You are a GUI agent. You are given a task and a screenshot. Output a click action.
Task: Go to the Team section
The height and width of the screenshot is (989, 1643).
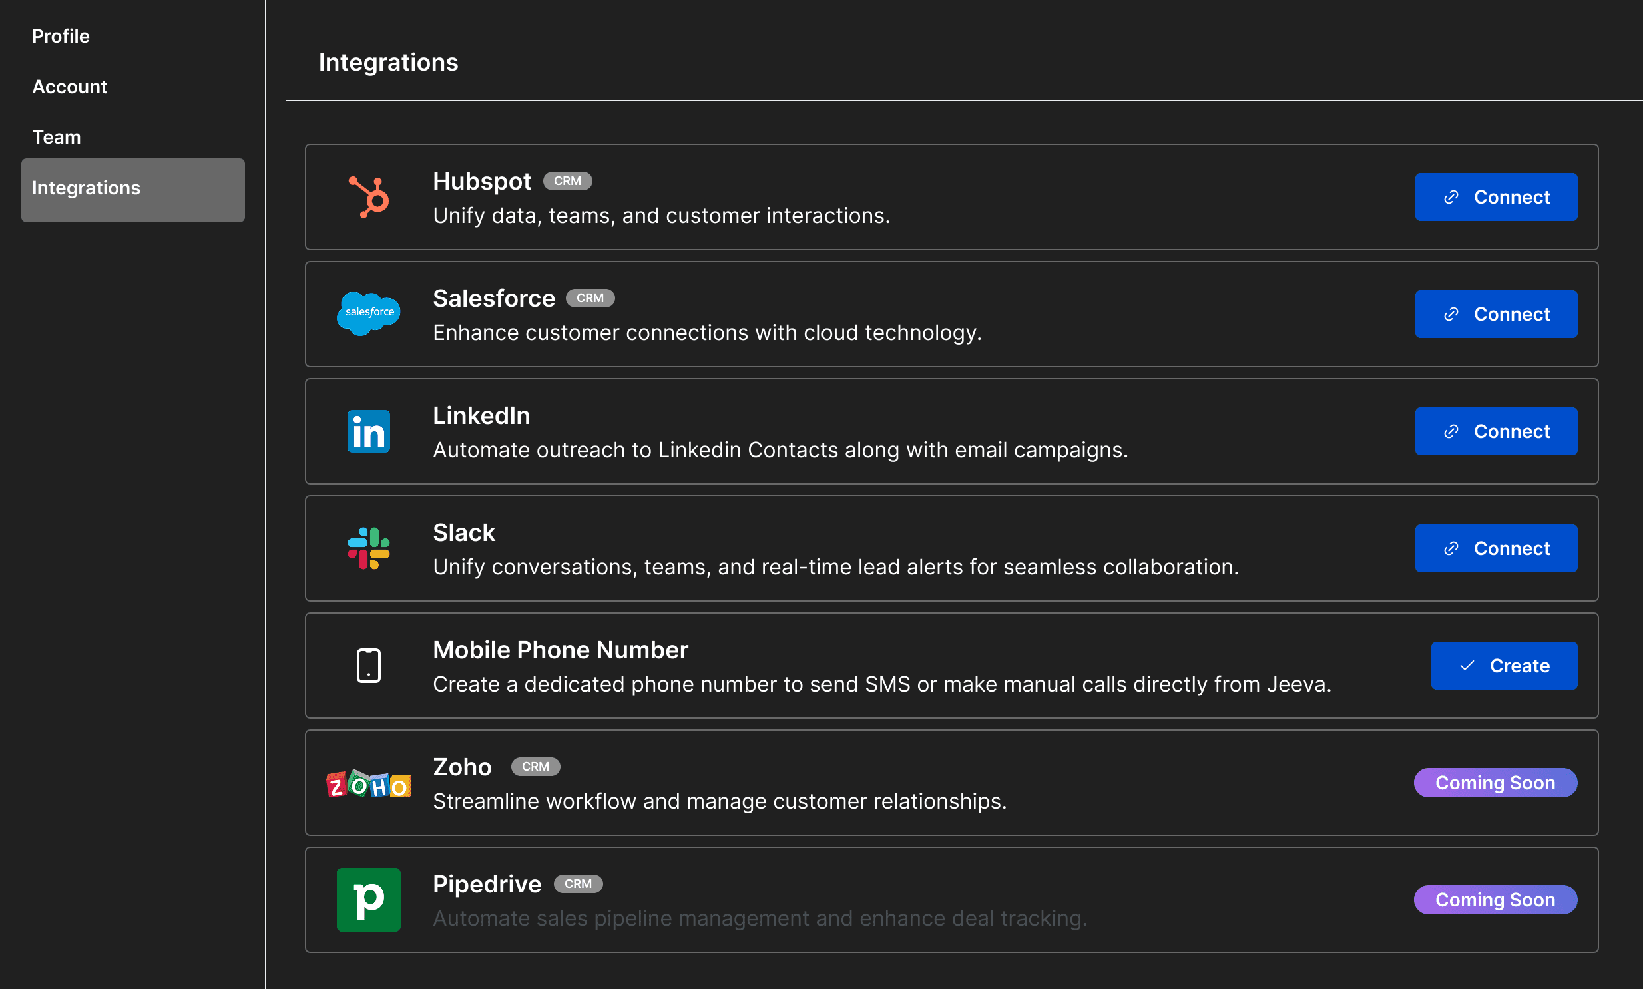(x=56, y=137)
